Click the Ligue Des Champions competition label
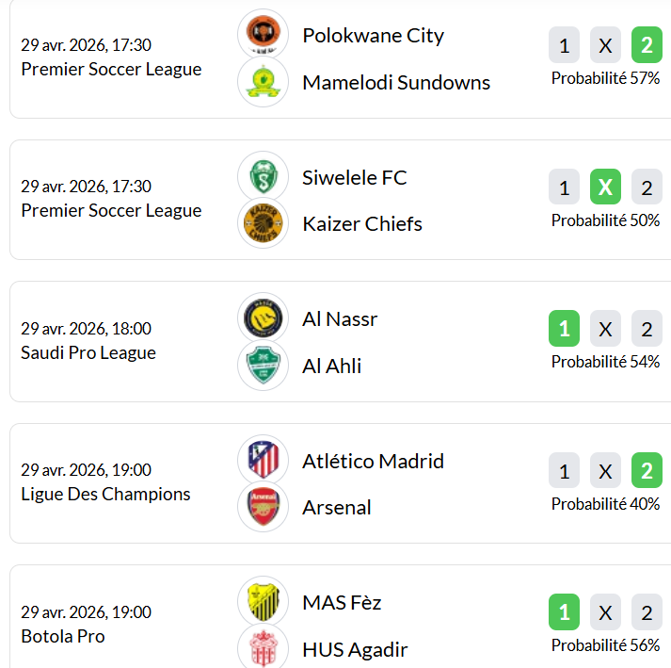Image resolution: width=671 pixels, height=668 pixels. click(105, 494)
